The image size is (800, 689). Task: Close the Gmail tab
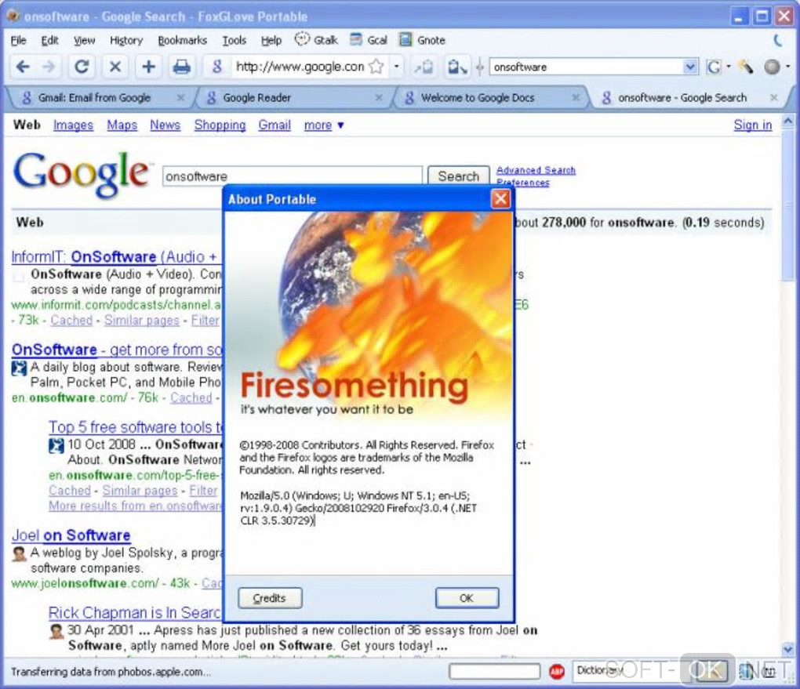(180, 97)
